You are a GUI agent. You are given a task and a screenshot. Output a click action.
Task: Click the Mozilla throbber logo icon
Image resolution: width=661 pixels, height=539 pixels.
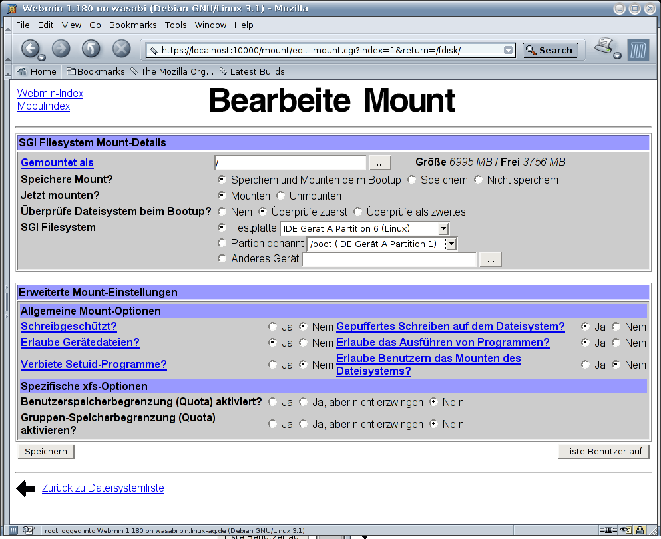[638, 50]
